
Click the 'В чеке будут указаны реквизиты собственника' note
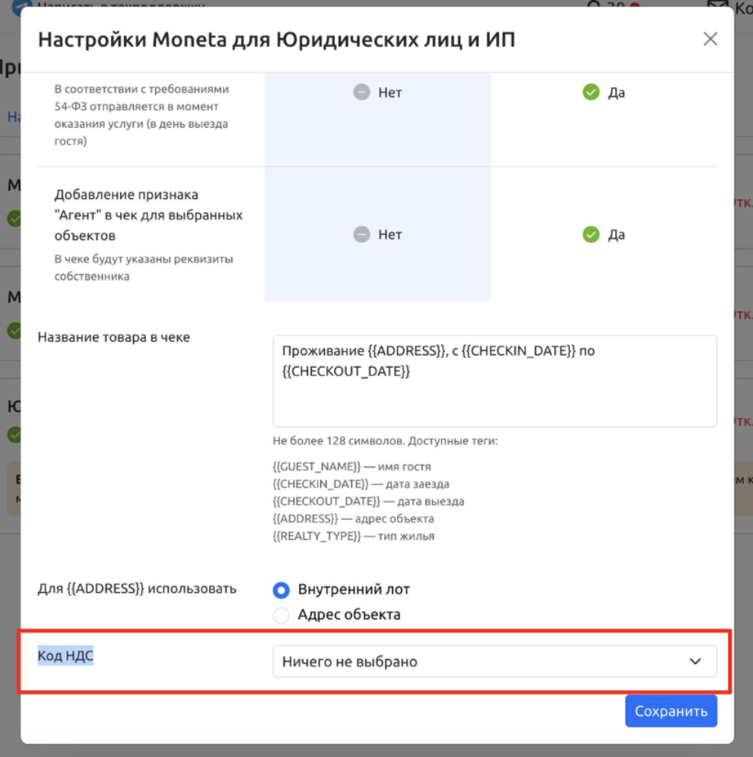144,268
